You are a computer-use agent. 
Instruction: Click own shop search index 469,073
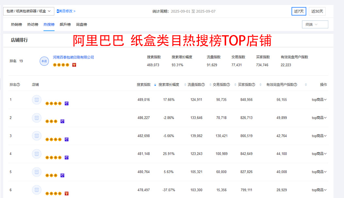point(153,65)
